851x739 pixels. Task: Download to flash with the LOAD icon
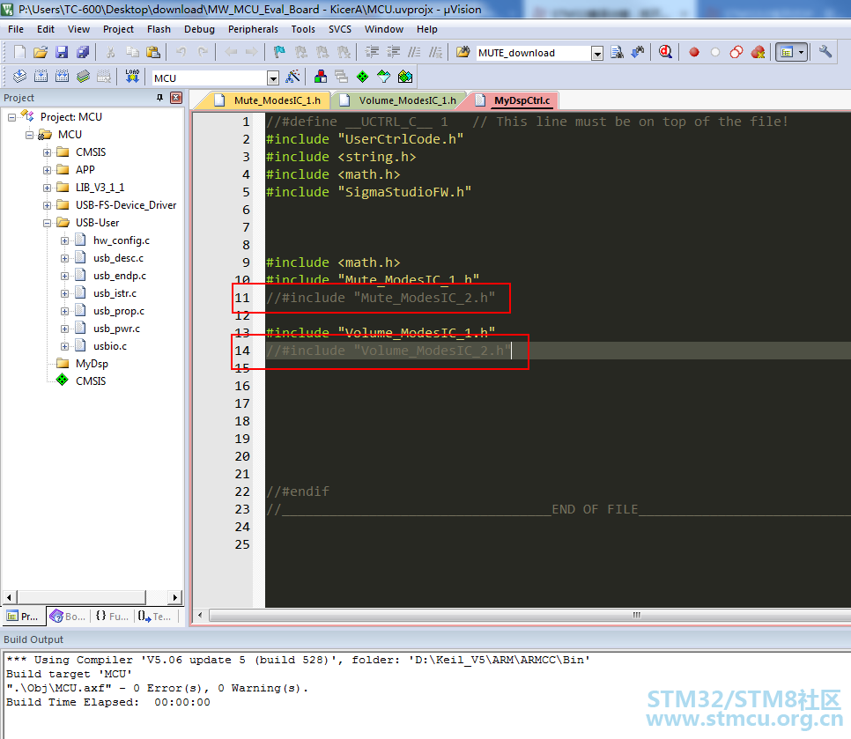(132, 77)
